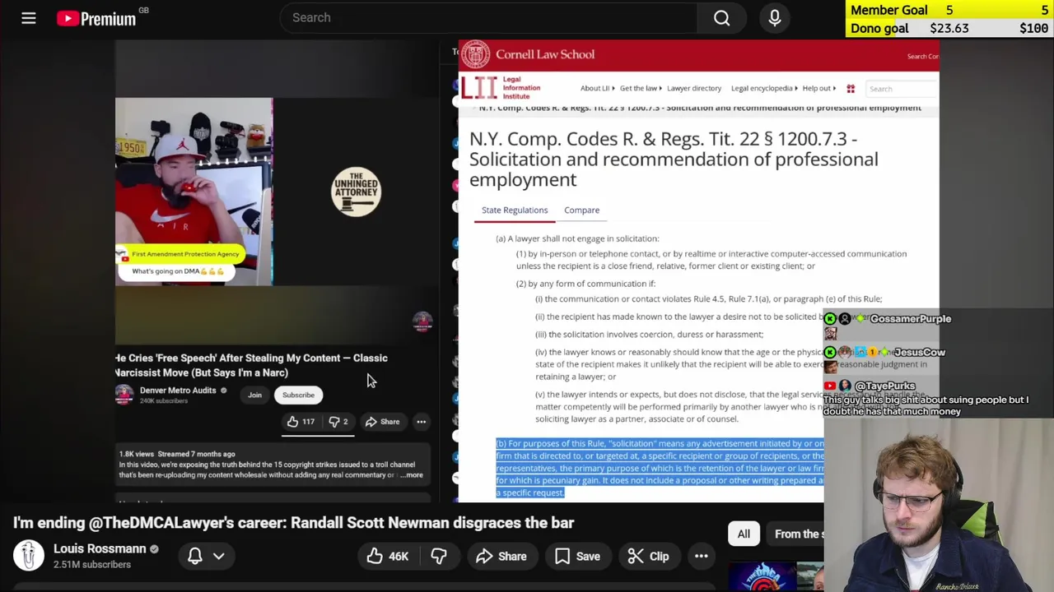Expand embedded video description via ...more
Screen dimensions: 1054x592
pyautogui.click(x=412, y=474)
